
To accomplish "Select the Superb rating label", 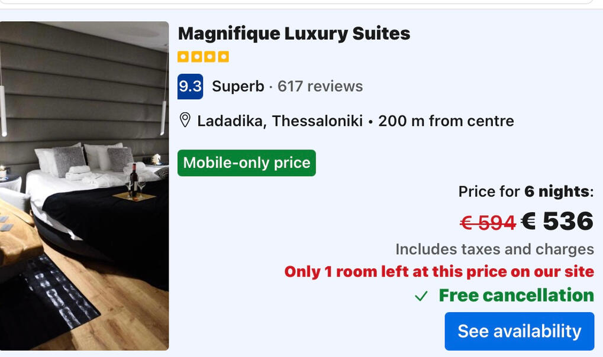I will [x=238, y=86].
